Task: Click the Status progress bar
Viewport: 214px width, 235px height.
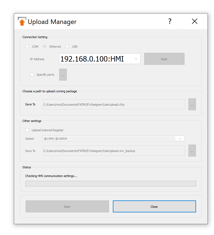Action: tap(110, 184)
